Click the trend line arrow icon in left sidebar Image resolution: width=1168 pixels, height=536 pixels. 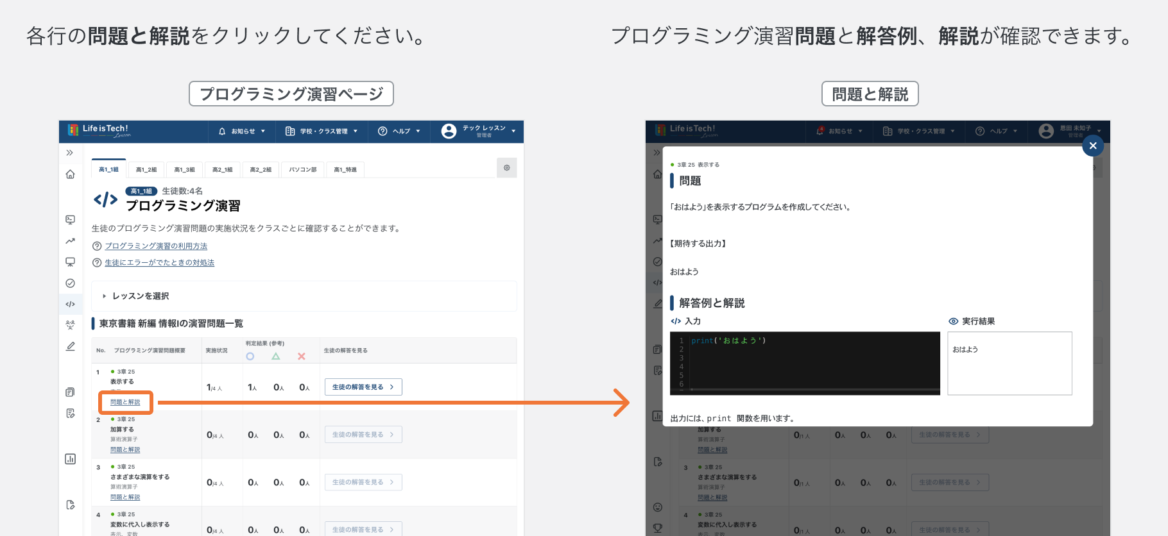pyautogui.click(x=71, y=241)
